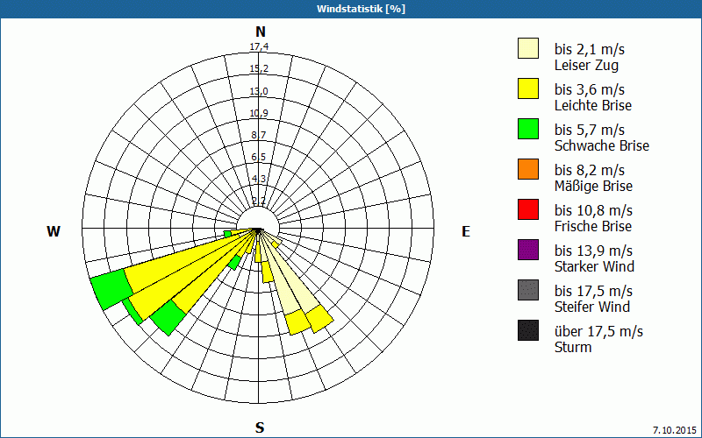Click the '2,2' ring label

(x=259, y=201)
